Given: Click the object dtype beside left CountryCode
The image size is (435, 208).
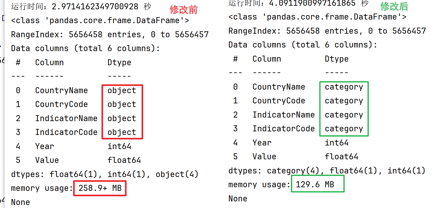Looking at the screenshot, I should coord(122,104).
